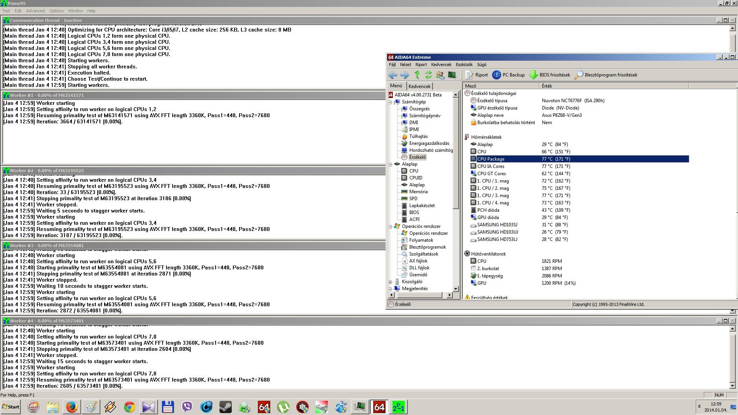Open the Nézet menu in AIDA64

point(405,65)
